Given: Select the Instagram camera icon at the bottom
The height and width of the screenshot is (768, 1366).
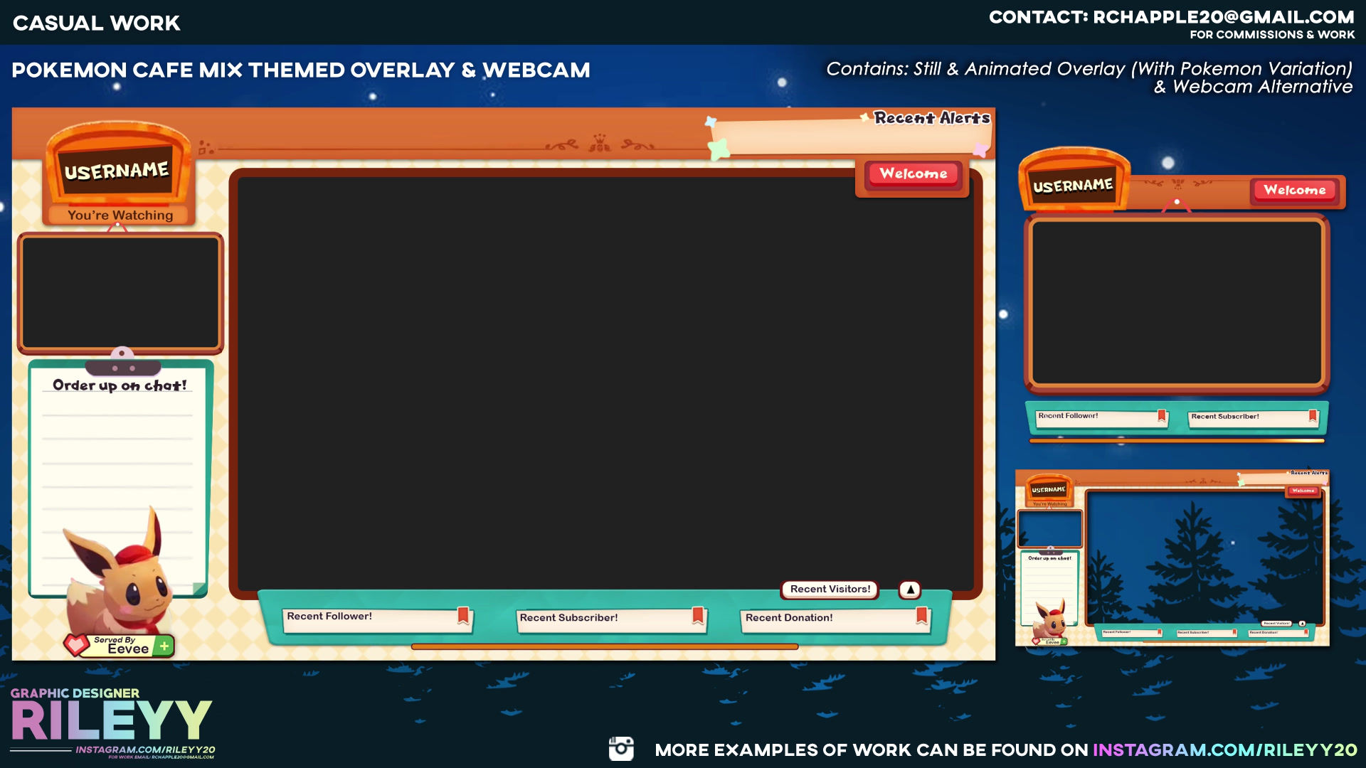Looking at the screenshot, I should click(x=620, y=748).
